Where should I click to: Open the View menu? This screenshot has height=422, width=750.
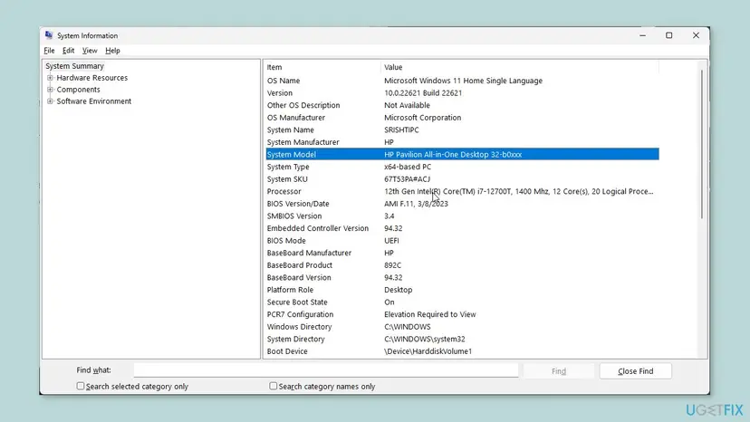click(90, 50)
